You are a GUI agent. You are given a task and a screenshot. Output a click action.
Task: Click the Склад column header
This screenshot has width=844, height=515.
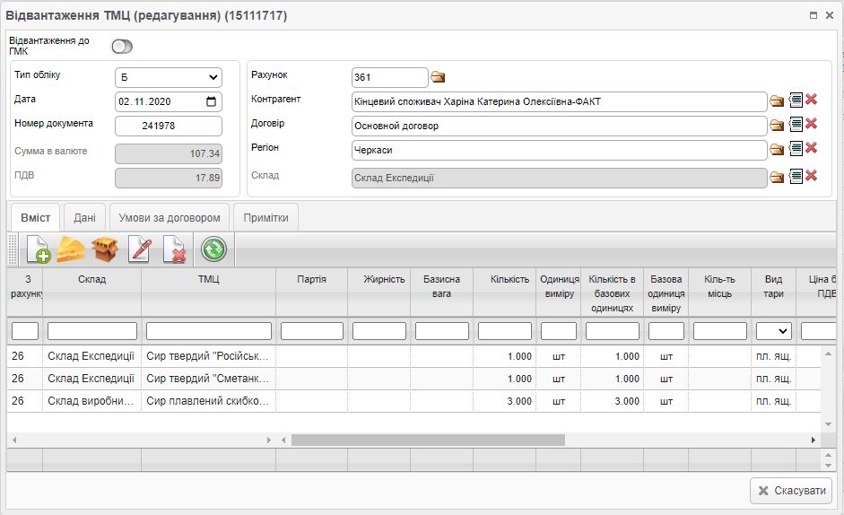pyautogui.click(x=92, y=292)
